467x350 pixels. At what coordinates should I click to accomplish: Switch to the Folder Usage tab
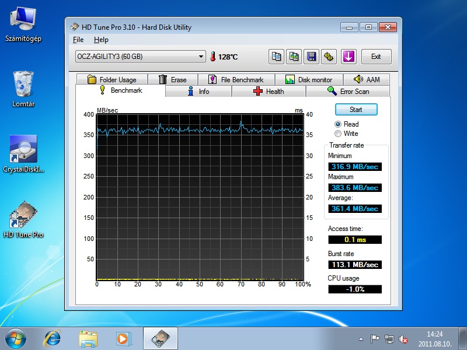112,80
